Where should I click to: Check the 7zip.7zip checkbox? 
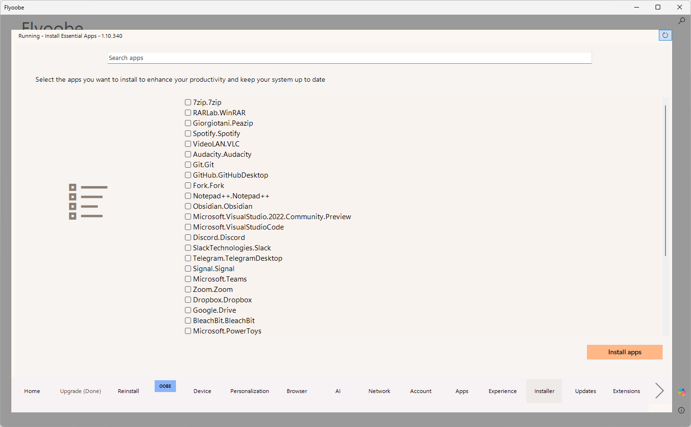(x=188, y=102)
